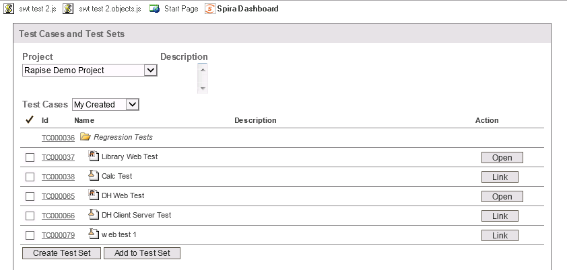
Task: Select checkbox for web test 1
Action: [30, 236]
